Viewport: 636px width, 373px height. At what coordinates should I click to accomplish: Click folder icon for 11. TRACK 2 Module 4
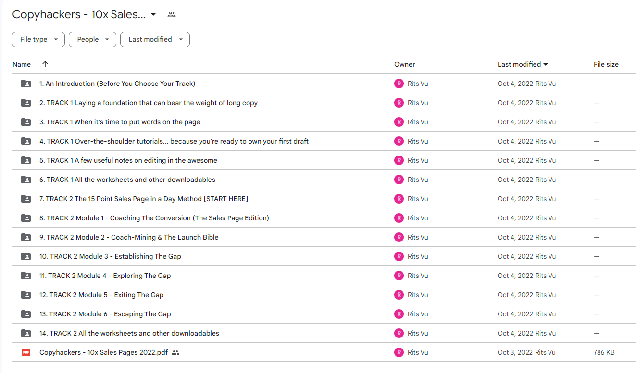26,276
